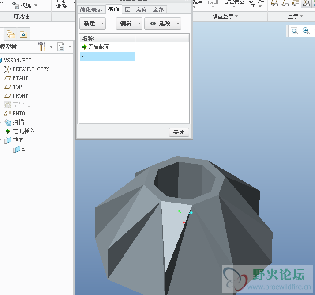This screenshot has width=315, height=295.
Task: Click the 关闭 button
Action: [x=179, y=132]
